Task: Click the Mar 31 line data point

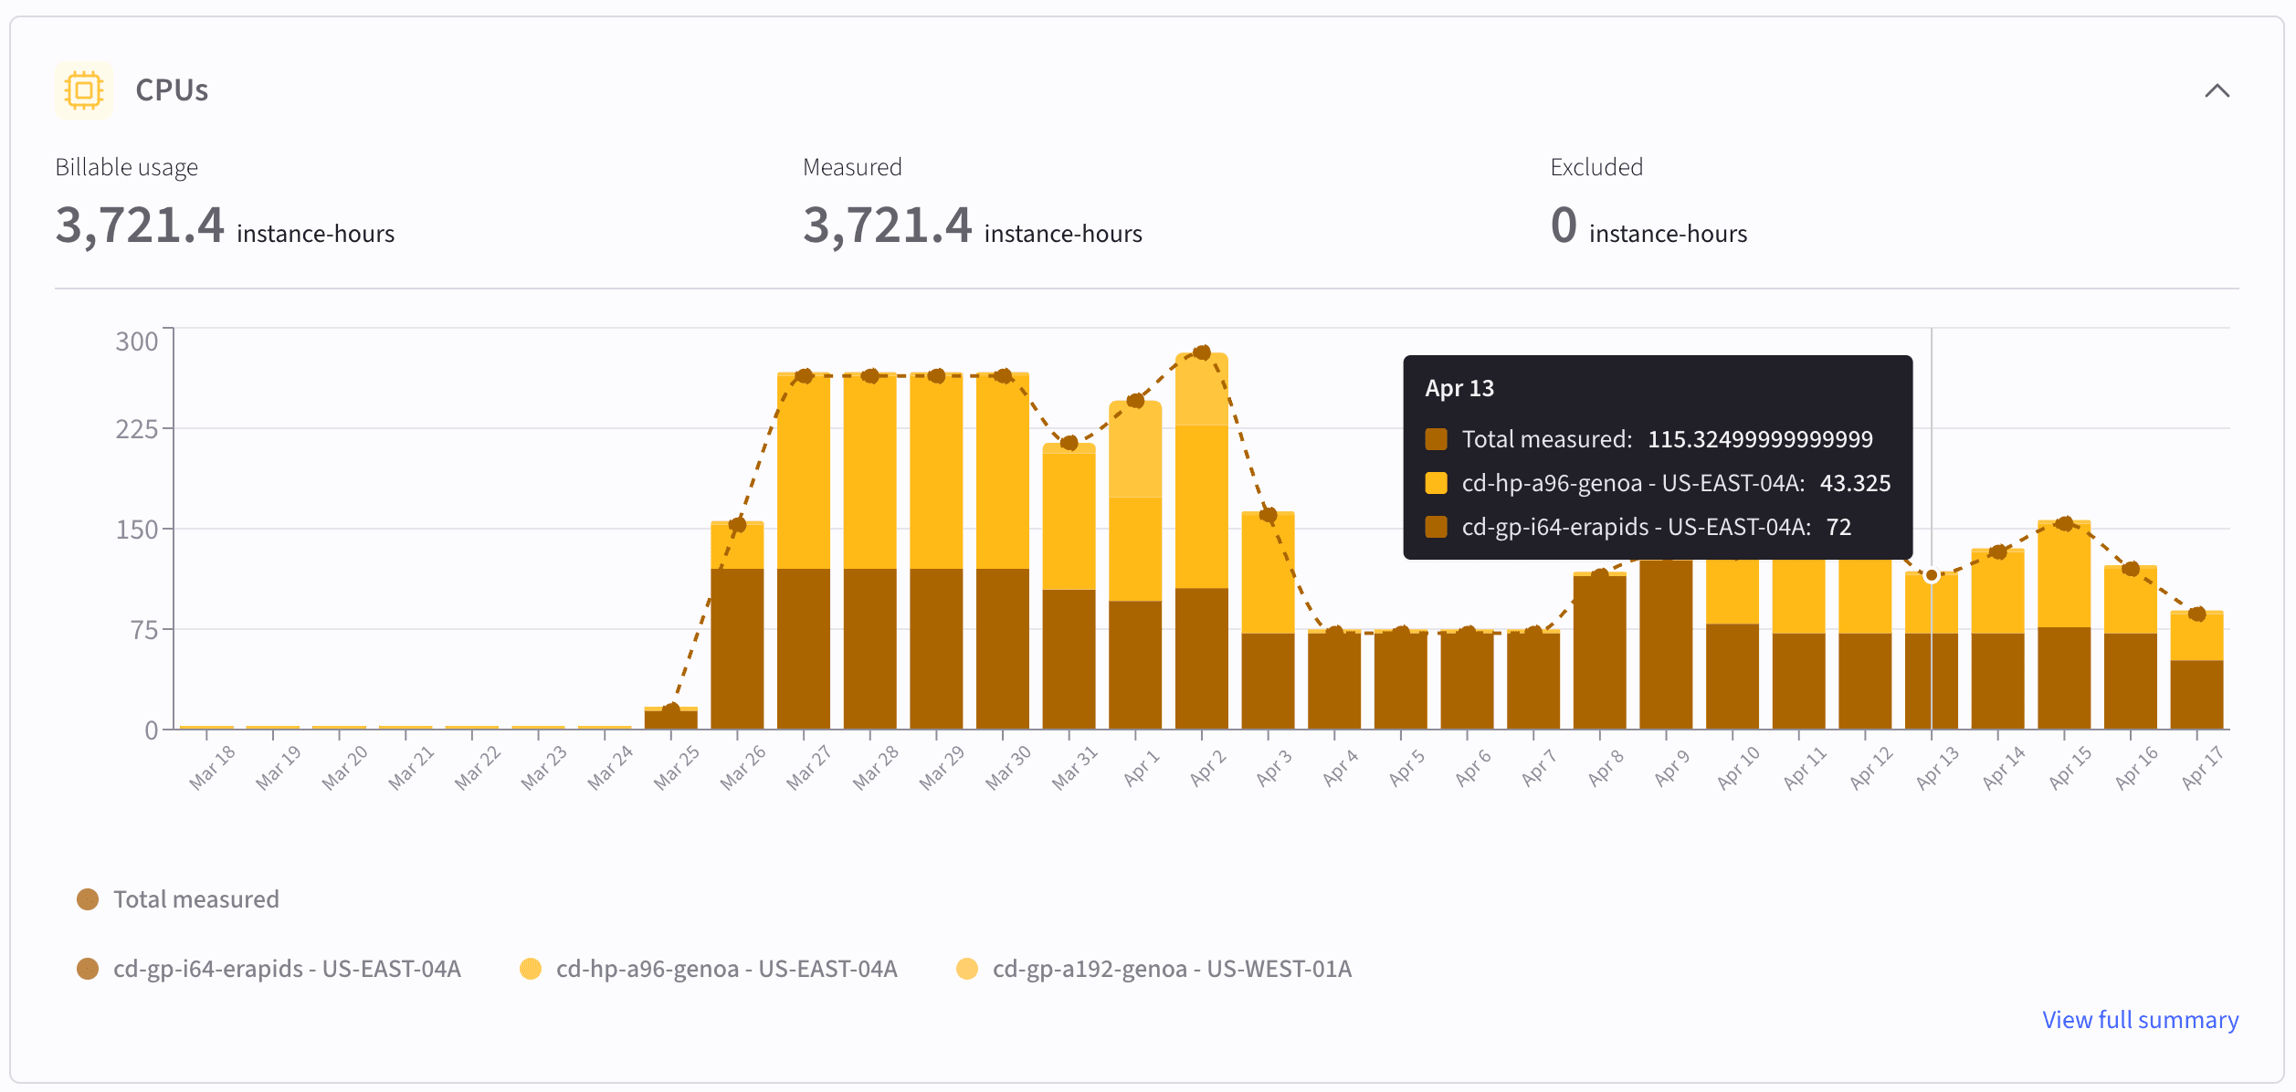Action: (x=1069, y=443)
